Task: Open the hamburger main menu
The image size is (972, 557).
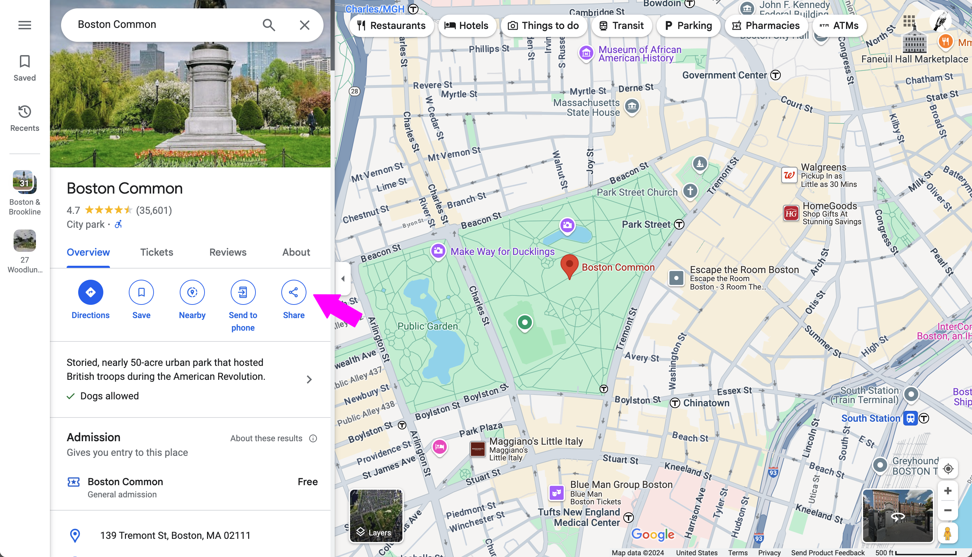Action: 24,25
